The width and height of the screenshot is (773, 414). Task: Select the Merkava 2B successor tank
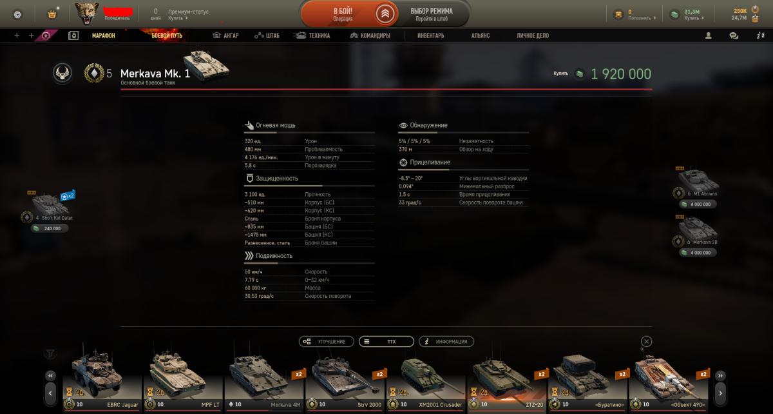696,230
